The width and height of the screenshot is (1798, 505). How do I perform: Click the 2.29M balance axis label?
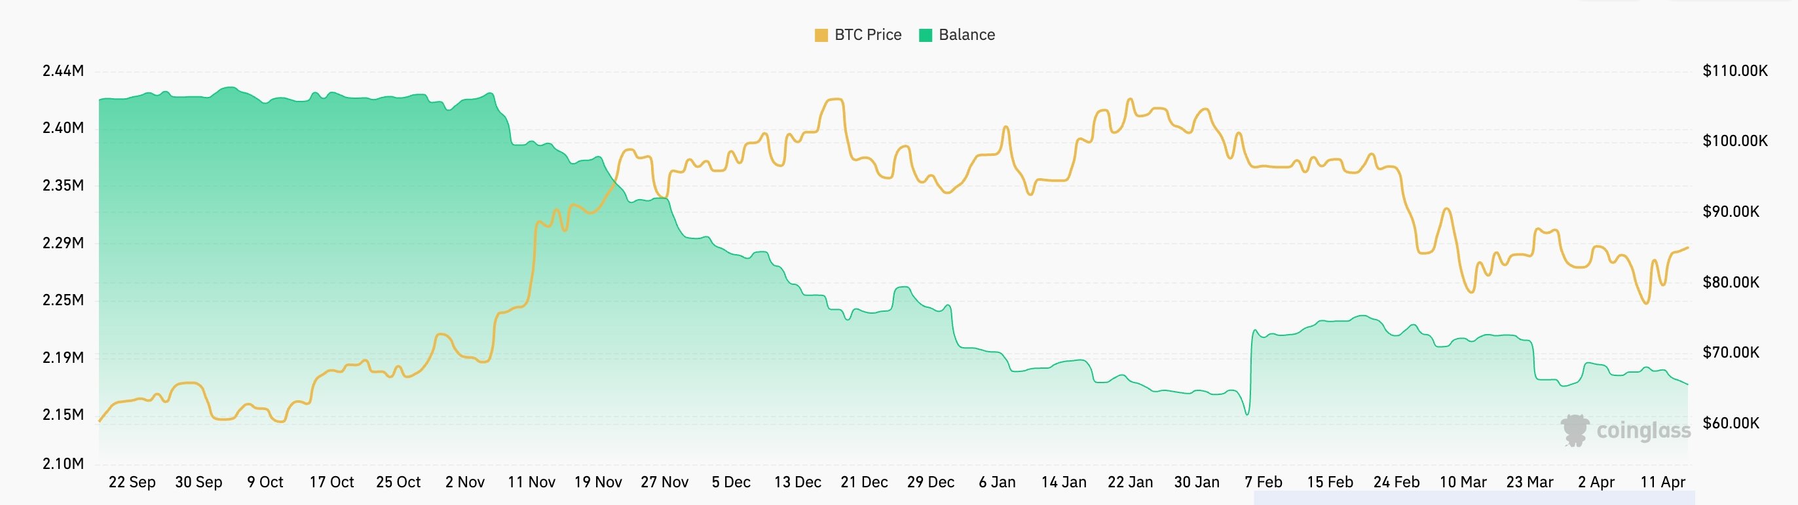pos(63,243)
